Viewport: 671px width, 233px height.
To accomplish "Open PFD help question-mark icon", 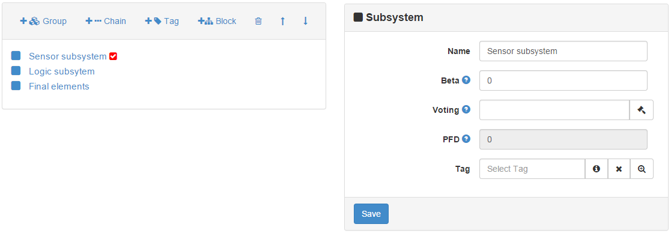I will (x=466, y=139).
